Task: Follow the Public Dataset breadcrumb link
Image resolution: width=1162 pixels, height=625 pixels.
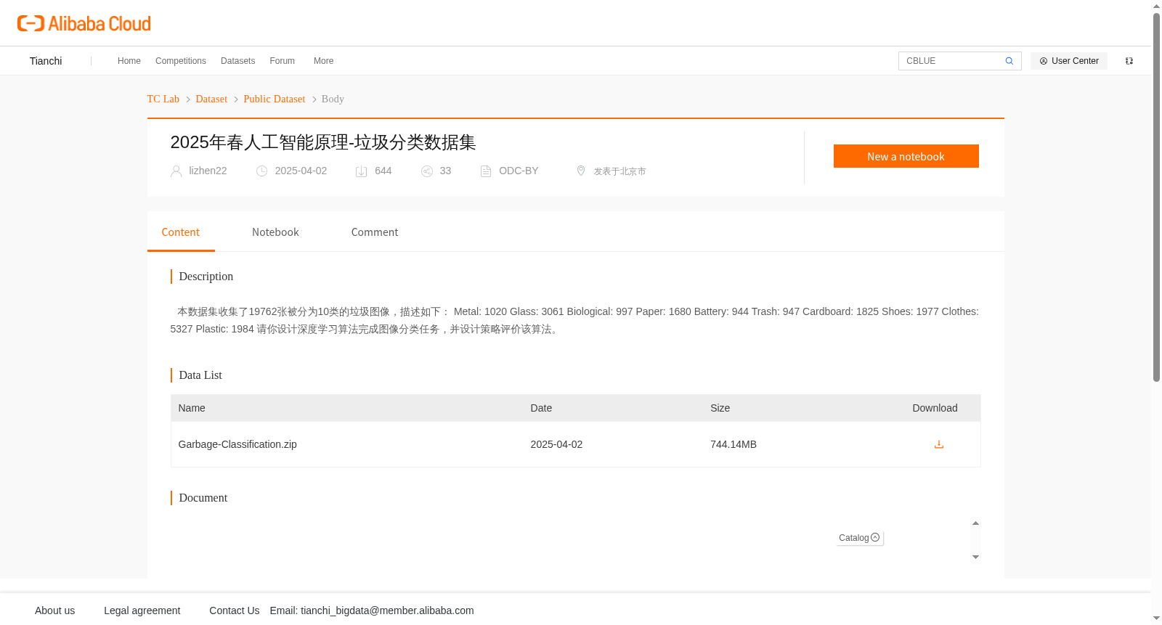Action: point(275,99)
